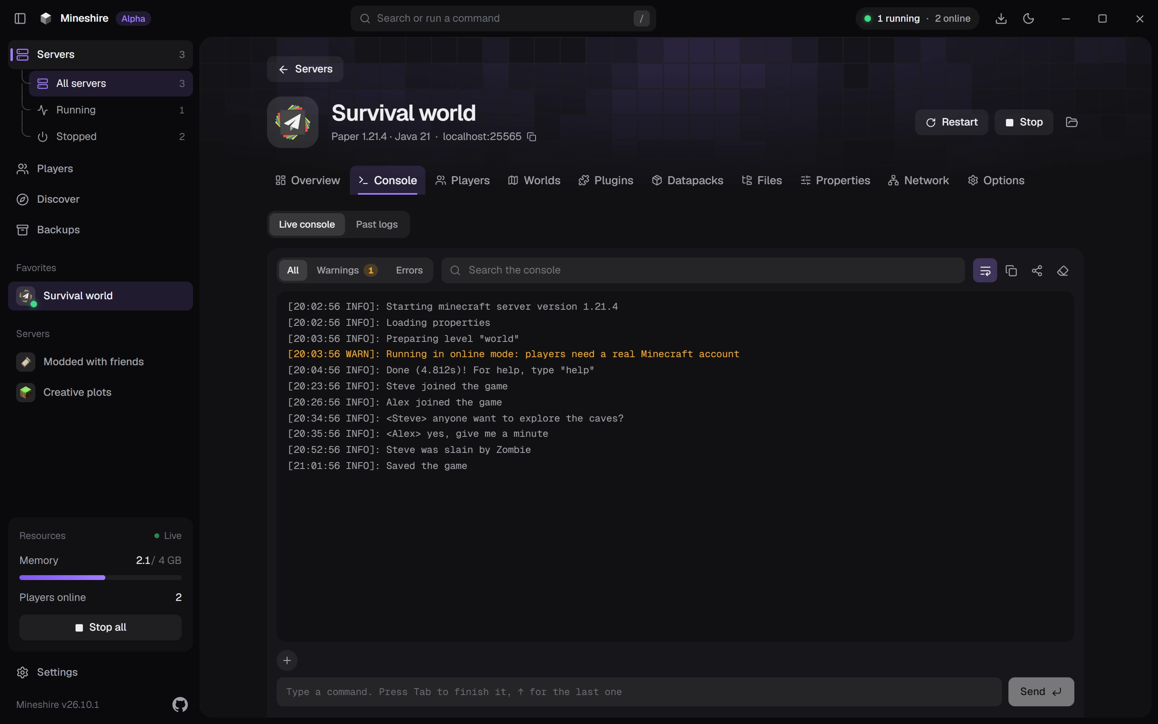
Task: Select All servers tree item
Action: 111,83
